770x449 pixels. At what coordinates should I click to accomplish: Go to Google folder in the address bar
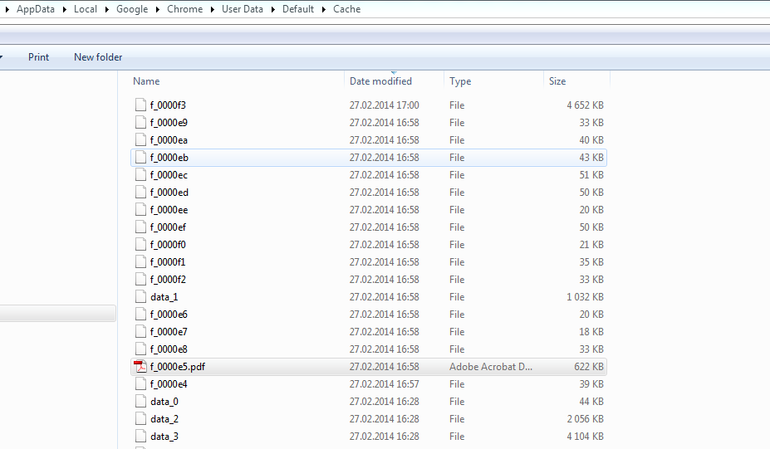click(132, 9)
